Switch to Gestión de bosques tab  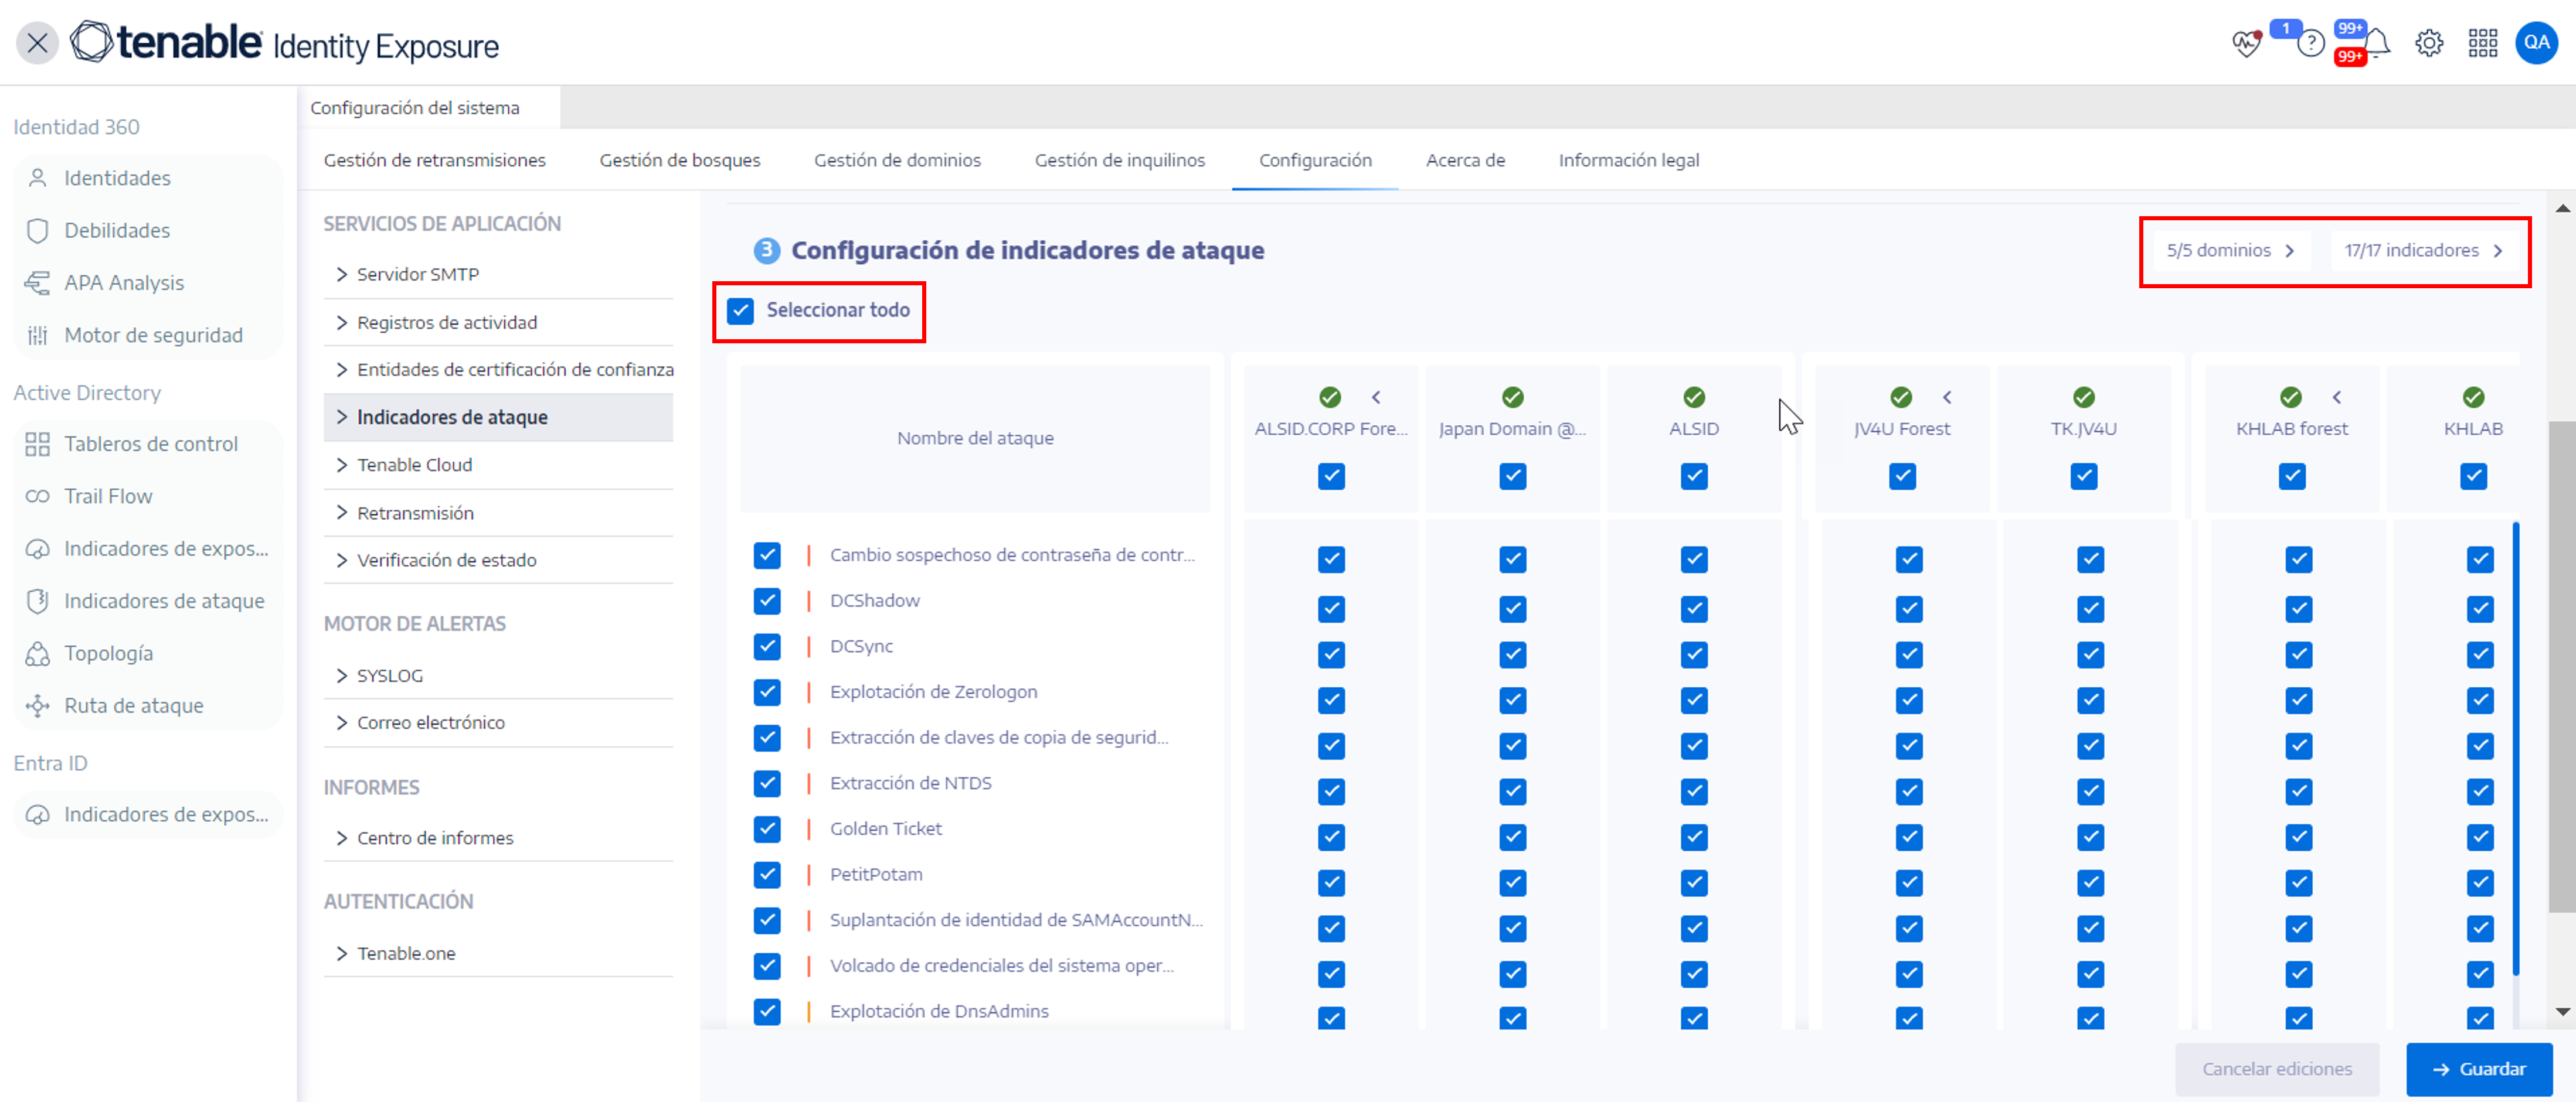679,160
